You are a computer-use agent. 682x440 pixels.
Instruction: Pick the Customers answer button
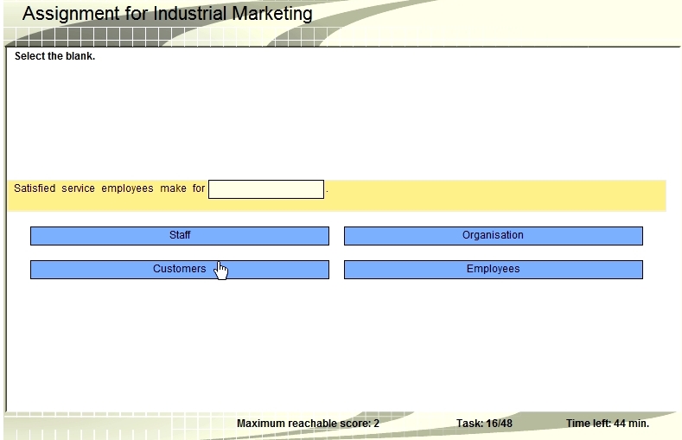(x=180, y=270)
